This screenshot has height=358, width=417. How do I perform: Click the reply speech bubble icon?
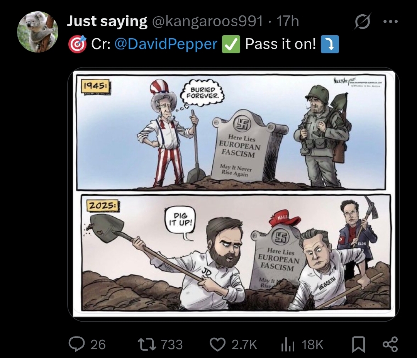click(76, 344)
